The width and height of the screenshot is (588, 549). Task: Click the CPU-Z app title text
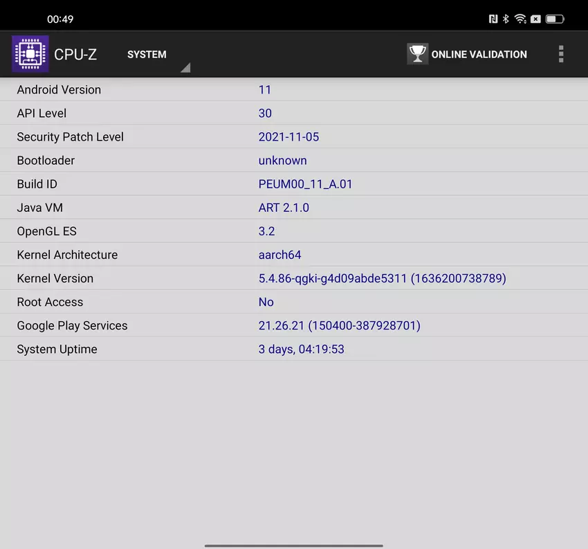75,55
